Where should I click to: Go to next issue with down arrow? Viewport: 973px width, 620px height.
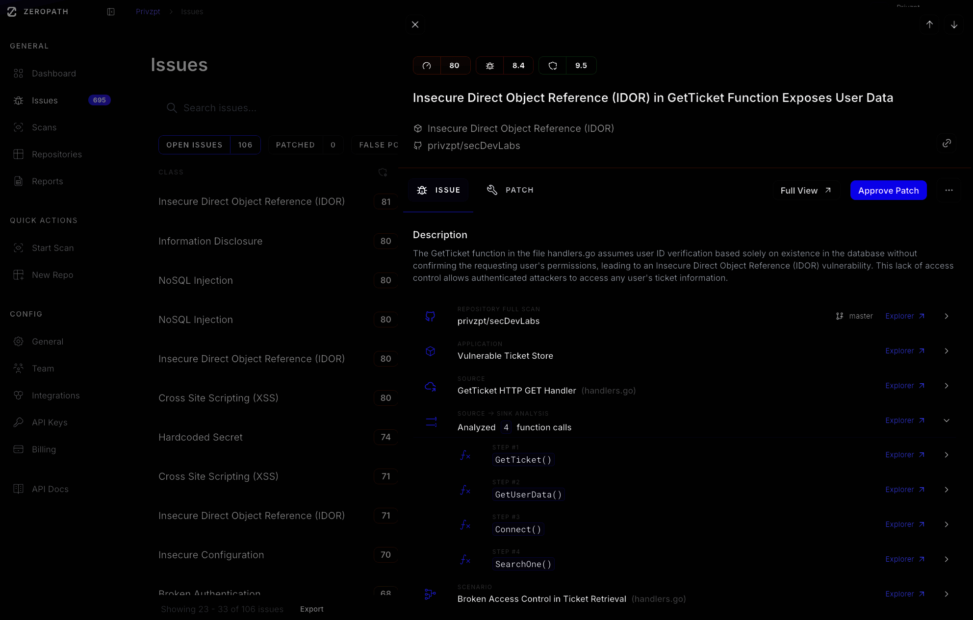point(954,25)
